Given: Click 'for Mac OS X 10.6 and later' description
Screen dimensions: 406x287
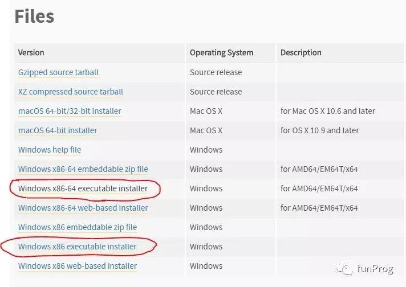Looking at the screenshot, I should click(328, 111).
